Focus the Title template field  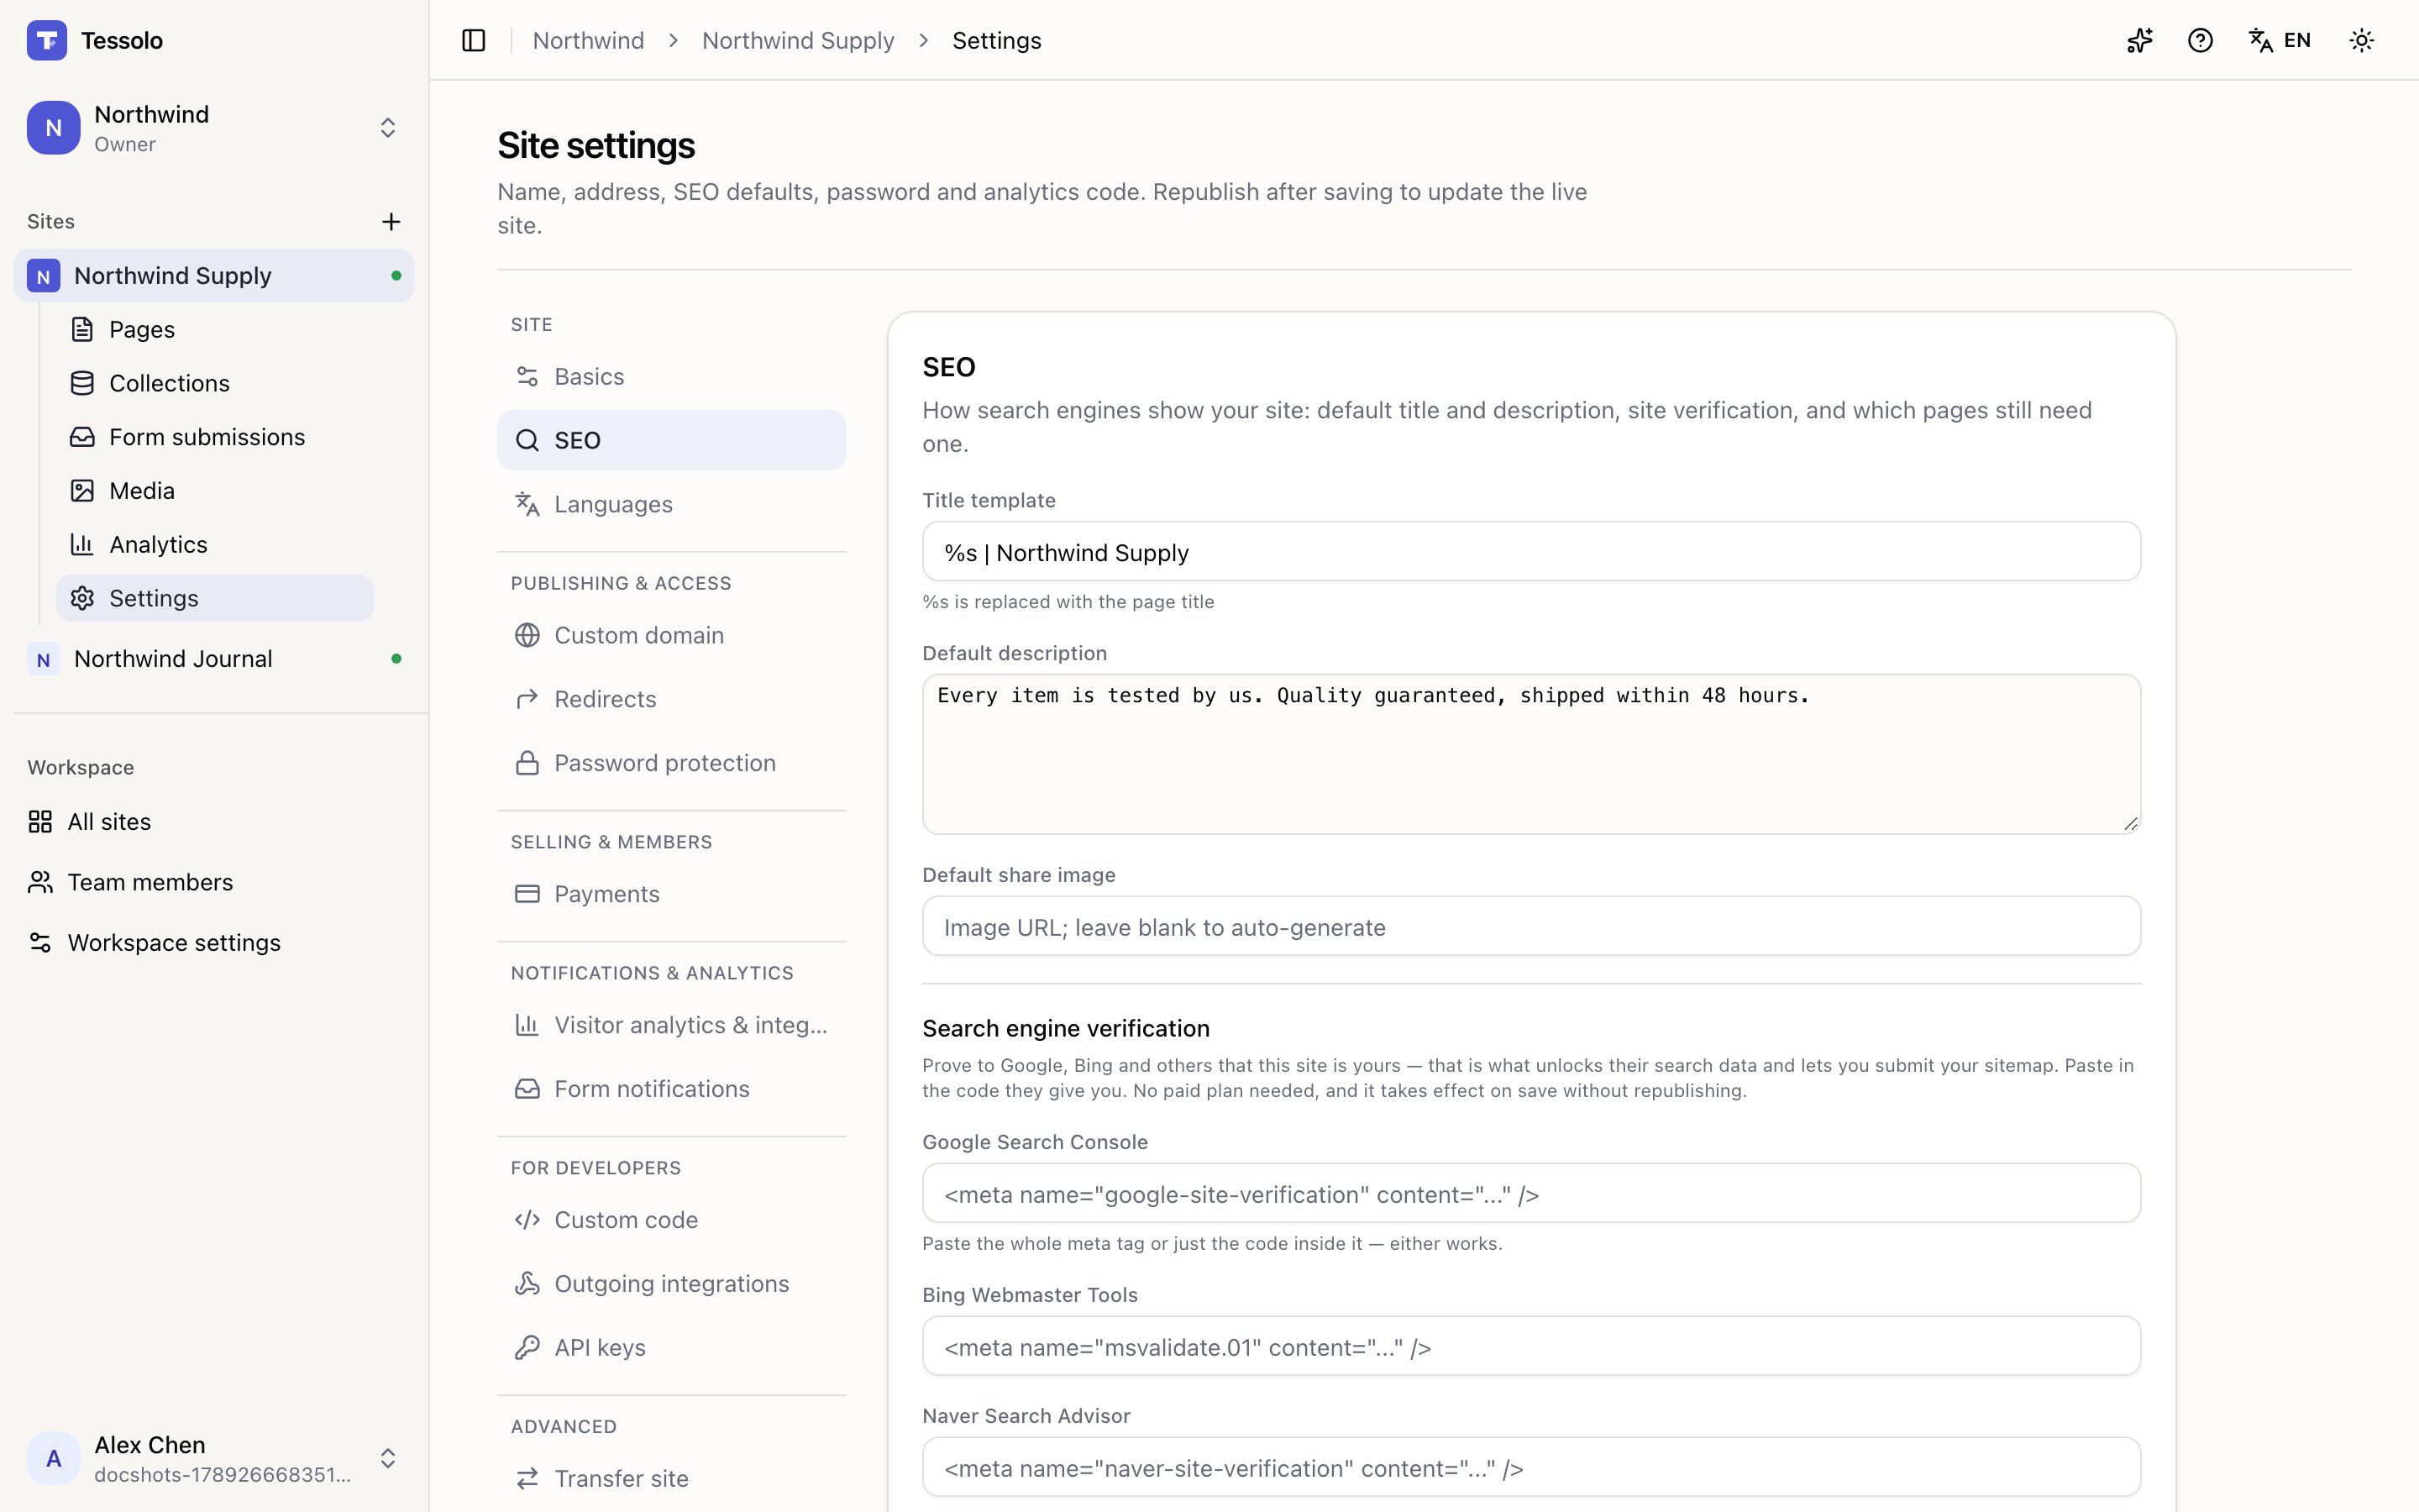(x=1531, y=552)
